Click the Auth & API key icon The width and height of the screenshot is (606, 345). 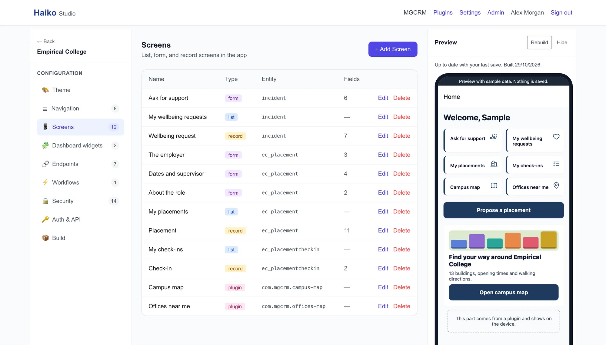(45, 219)
